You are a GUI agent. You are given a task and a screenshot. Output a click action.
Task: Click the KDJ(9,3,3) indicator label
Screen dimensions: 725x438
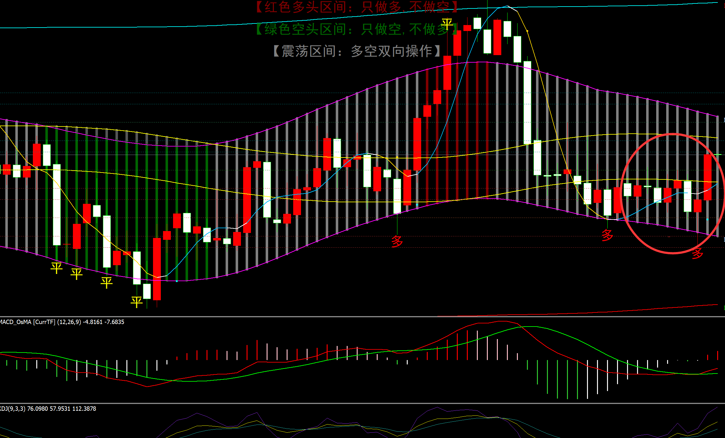click(x=48, y=409)
